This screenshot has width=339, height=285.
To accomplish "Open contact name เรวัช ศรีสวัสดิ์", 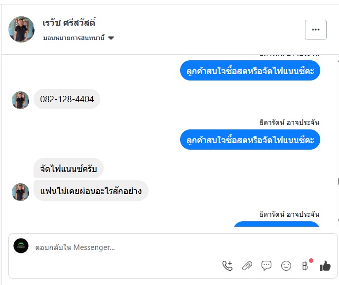I will click(69, 23).
